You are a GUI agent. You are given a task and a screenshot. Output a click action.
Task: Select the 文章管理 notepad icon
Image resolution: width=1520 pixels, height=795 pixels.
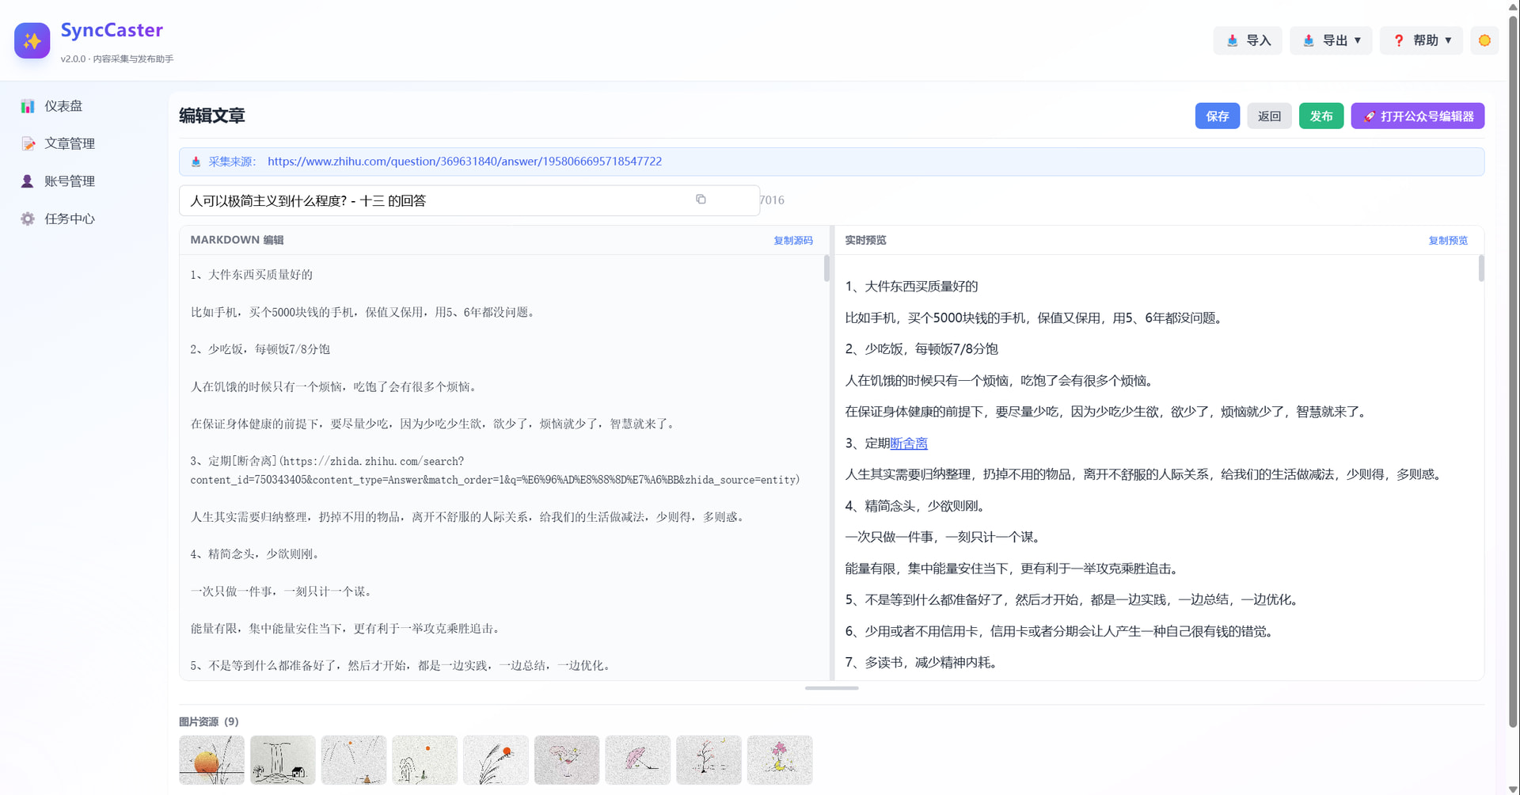point(28,143)
